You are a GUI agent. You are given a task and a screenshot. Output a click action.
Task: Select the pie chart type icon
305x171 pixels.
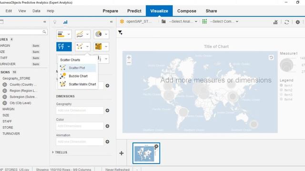pos(99,34)
